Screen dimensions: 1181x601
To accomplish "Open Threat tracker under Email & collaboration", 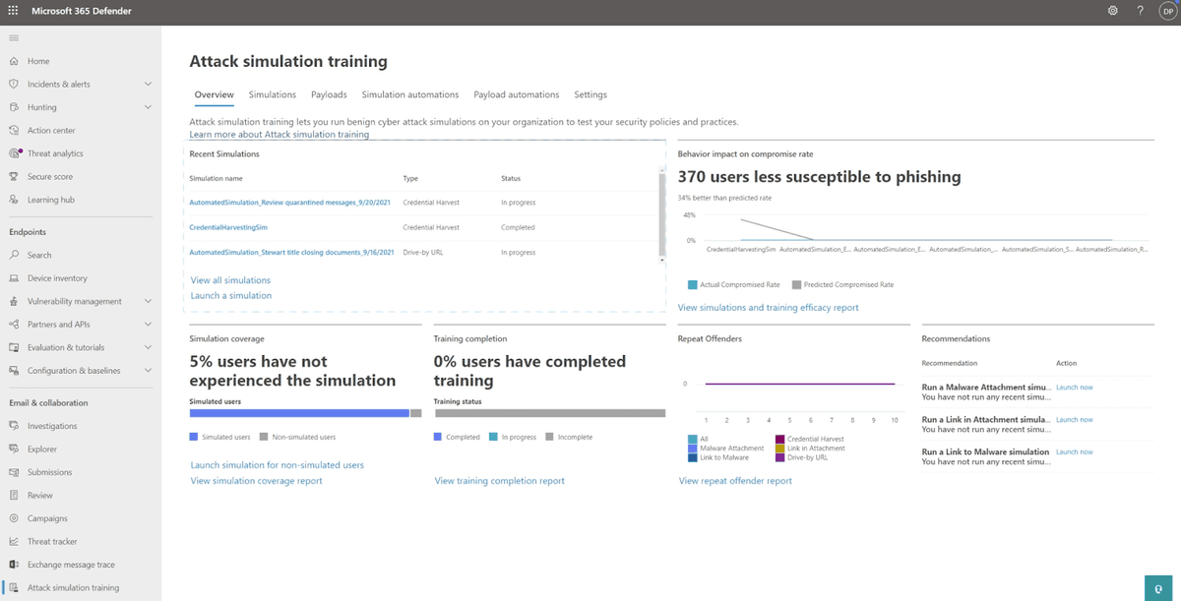I will coord(52,541).
